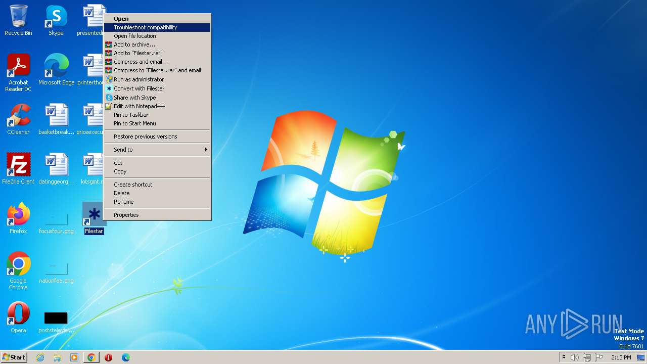The image size is (647, 364).
Task: Click the network tray icon
Action: tap(587, 357)
